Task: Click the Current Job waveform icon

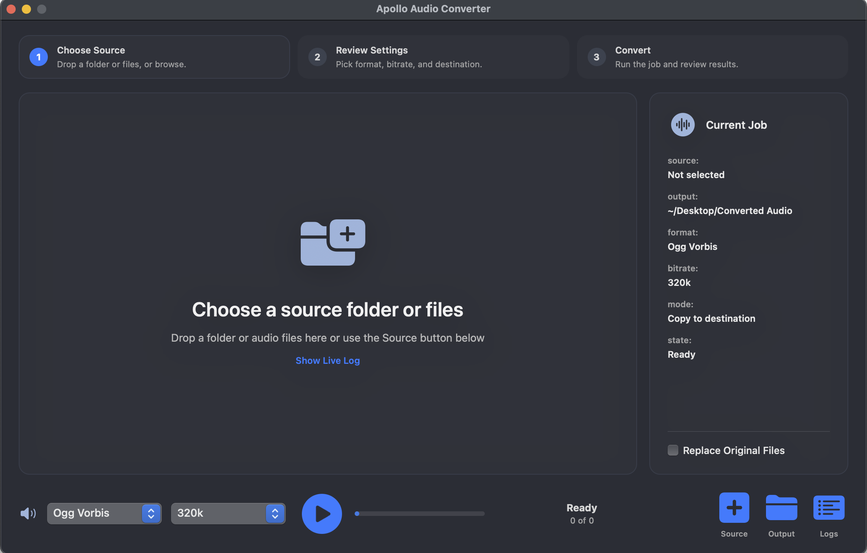Action: (683, 125)
